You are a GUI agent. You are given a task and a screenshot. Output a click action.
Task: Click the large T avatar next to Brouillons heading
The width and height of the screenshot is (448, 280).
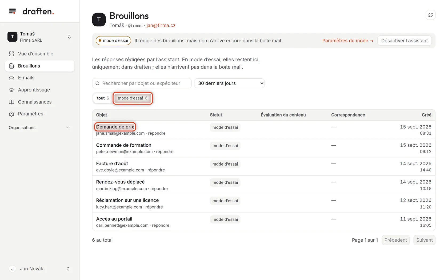click(x=99, y=19)
